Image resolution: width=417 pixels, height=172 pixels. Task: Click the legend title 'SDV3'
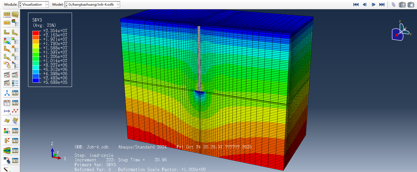coord(37,20)
